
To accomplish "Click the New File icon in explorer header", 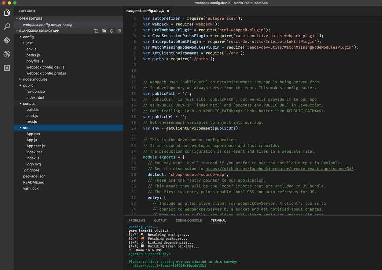I will click(96, 31).
